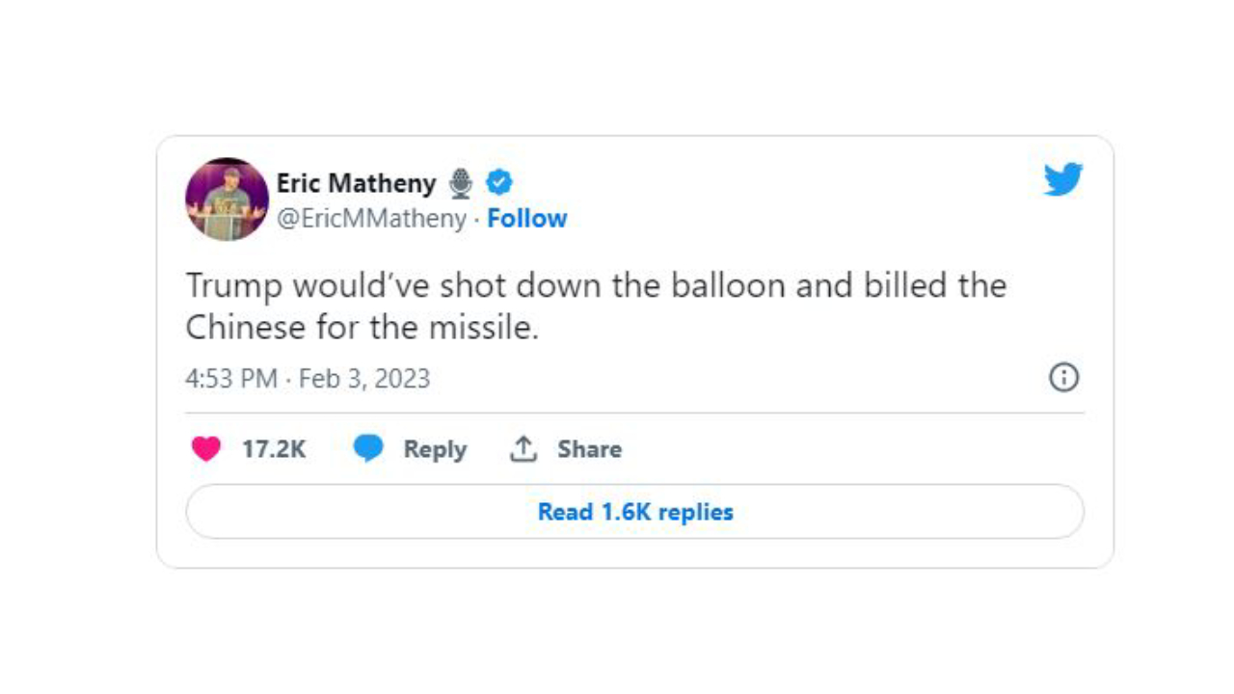Click the share upload arrow icon
1234x694 pixels.
(x=523, y=449)
